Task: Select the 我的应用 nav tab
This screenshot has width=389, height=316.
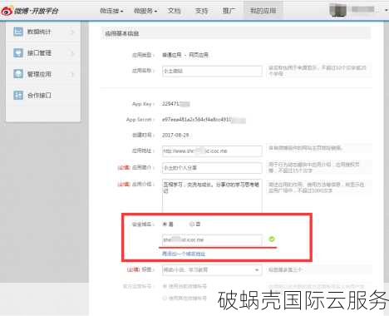Action: (x=263, y=11)
